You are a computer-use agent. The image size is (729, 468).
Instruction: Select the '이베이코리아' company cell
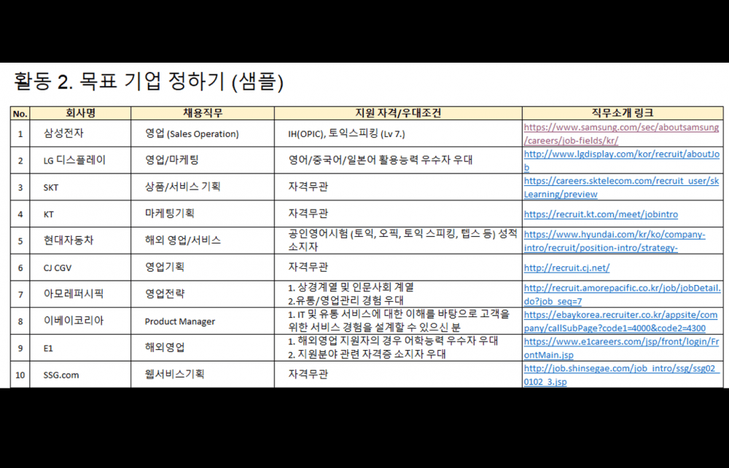pos(80,321)
